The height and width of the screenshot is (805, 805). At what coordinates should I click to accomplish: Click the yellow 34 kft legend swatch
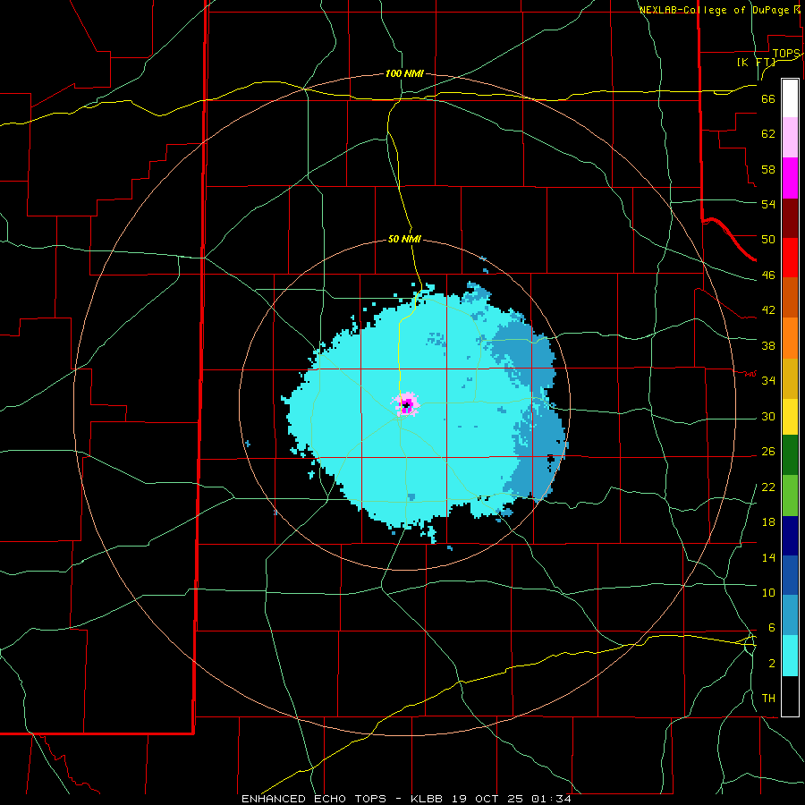[x=790, y=416]
